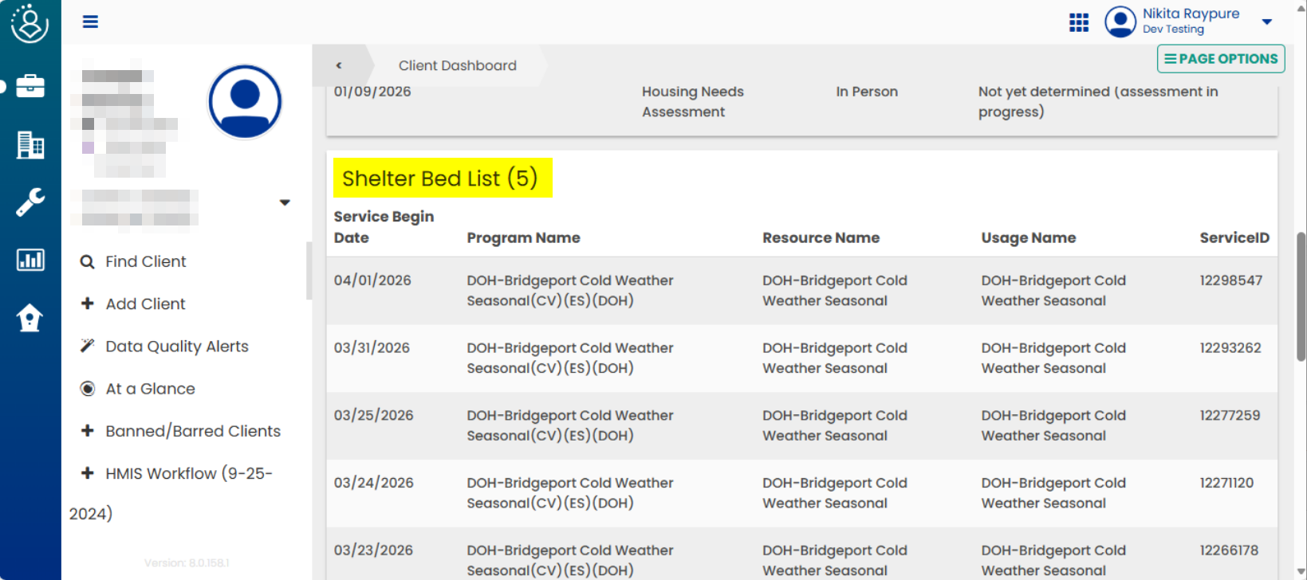This screenshot has width=1307, height=580.
Task: Click the house shelter icon in sidebar
Action: 30,318
